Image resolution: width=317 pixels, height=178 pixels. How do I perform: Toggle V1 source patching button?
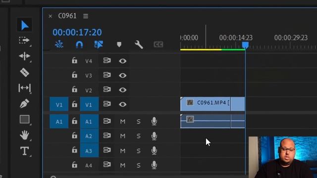coord(59,104)
